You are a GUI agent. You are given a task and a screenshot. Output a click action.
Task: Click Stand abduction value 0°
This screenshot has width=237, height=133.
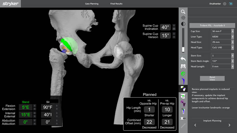pos(25,122)
